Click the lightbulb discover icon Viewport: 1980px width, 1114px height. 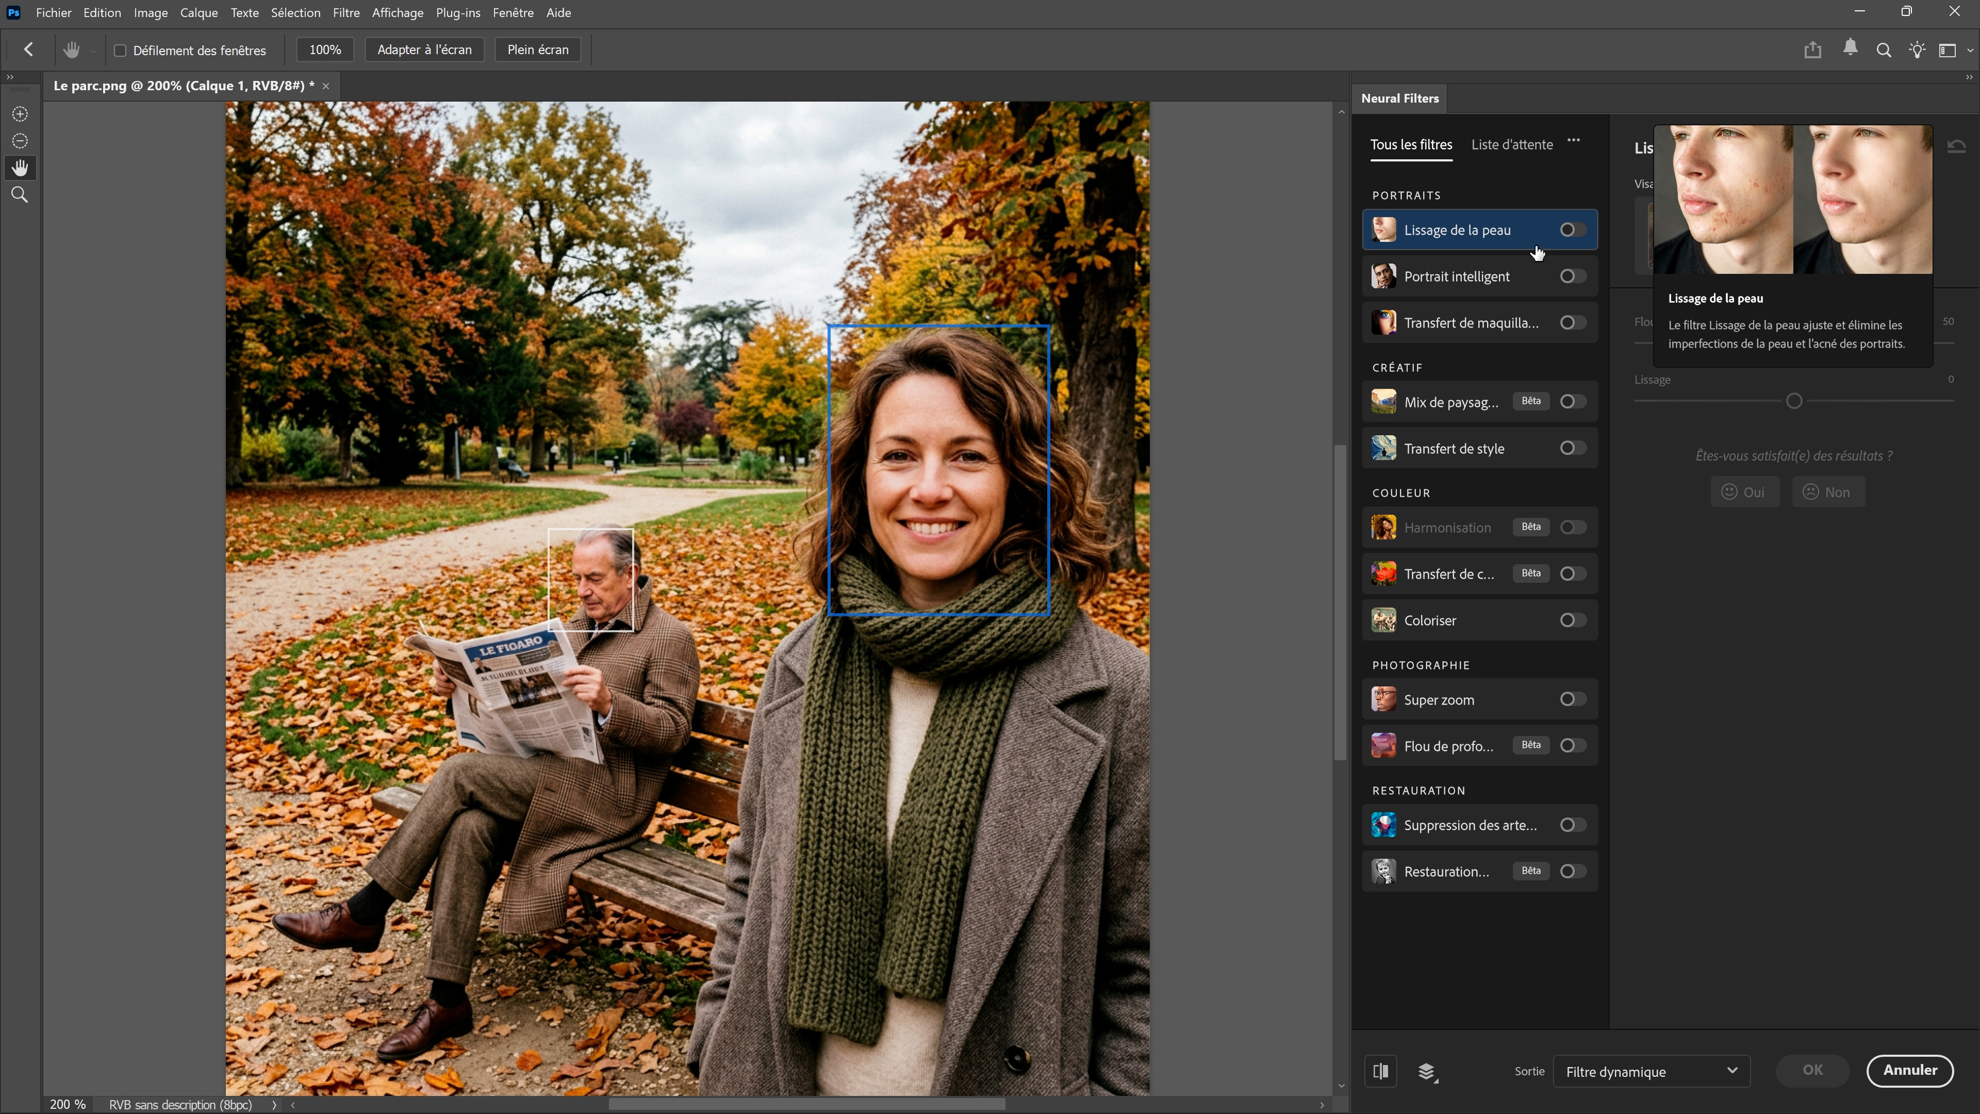pos(1917,50)
